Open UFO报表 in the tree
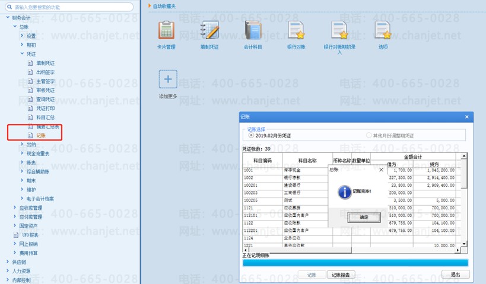486x284 pixels. 30,235
